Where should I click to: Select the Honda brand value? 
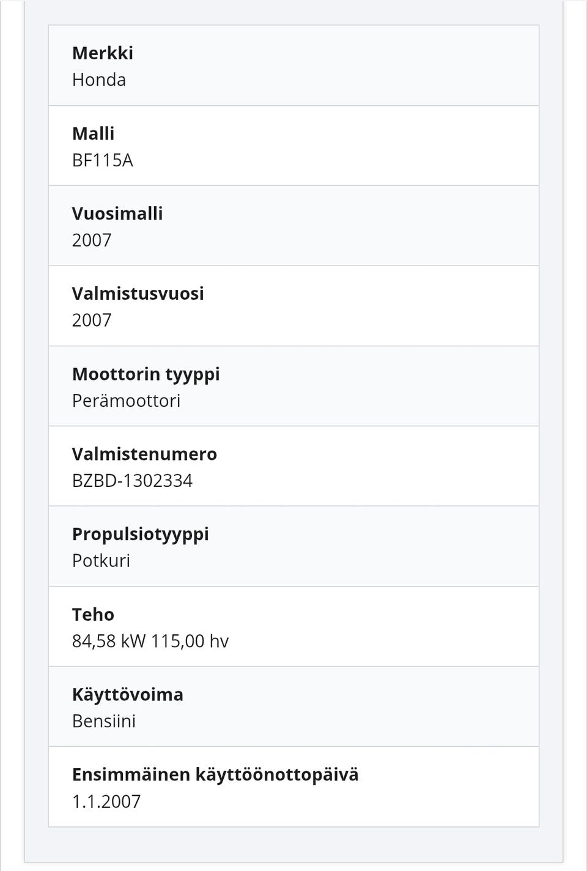pos(99,80)
